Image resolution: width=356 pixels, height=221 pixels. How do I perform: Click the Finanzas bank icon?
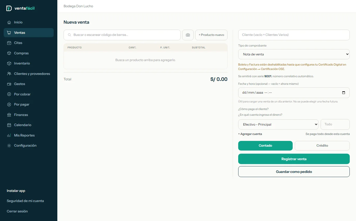coord(9,115)
